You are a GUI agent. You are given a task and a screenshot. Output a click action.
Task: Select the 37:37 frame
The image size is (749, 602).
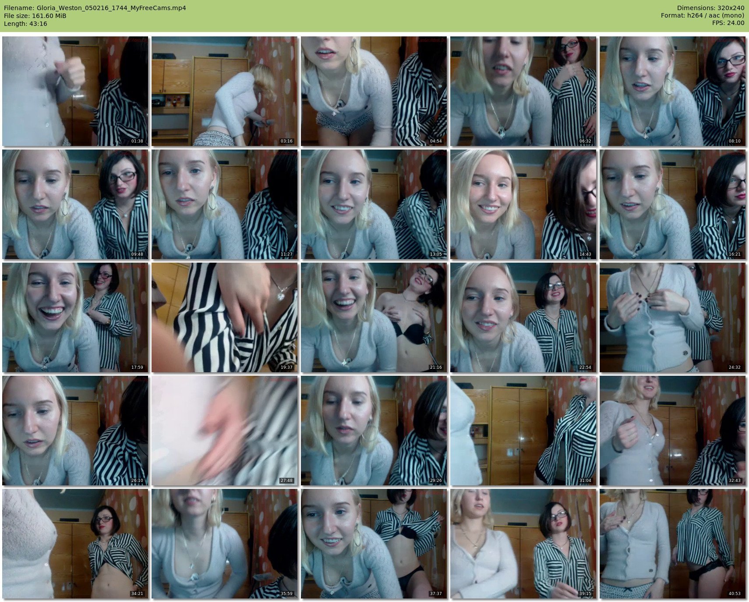point(374,544)
